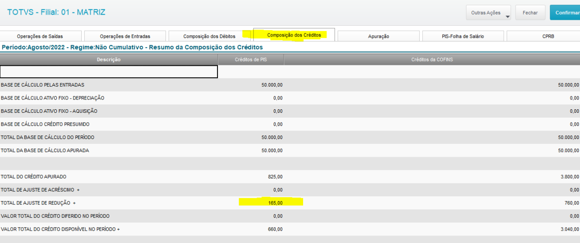Select row BASE DE CÁLCULO PELAS ENTRADAS
580x243 pixels.
click(290, 85)
